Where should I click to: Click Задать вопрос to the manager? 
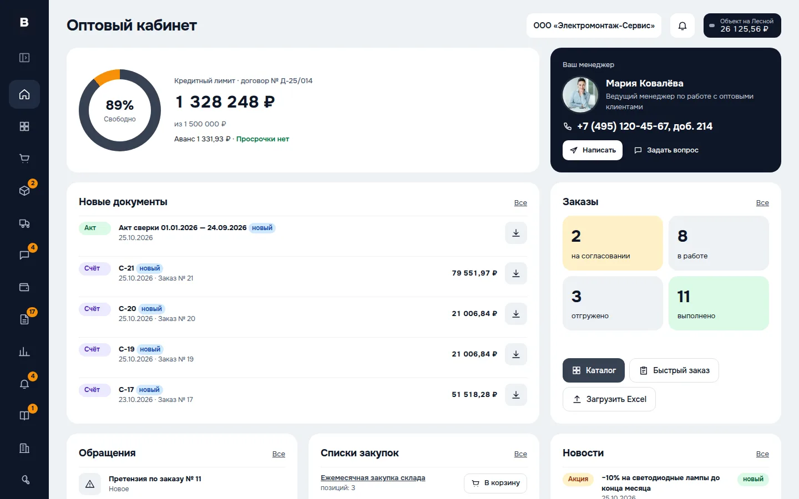666,150
